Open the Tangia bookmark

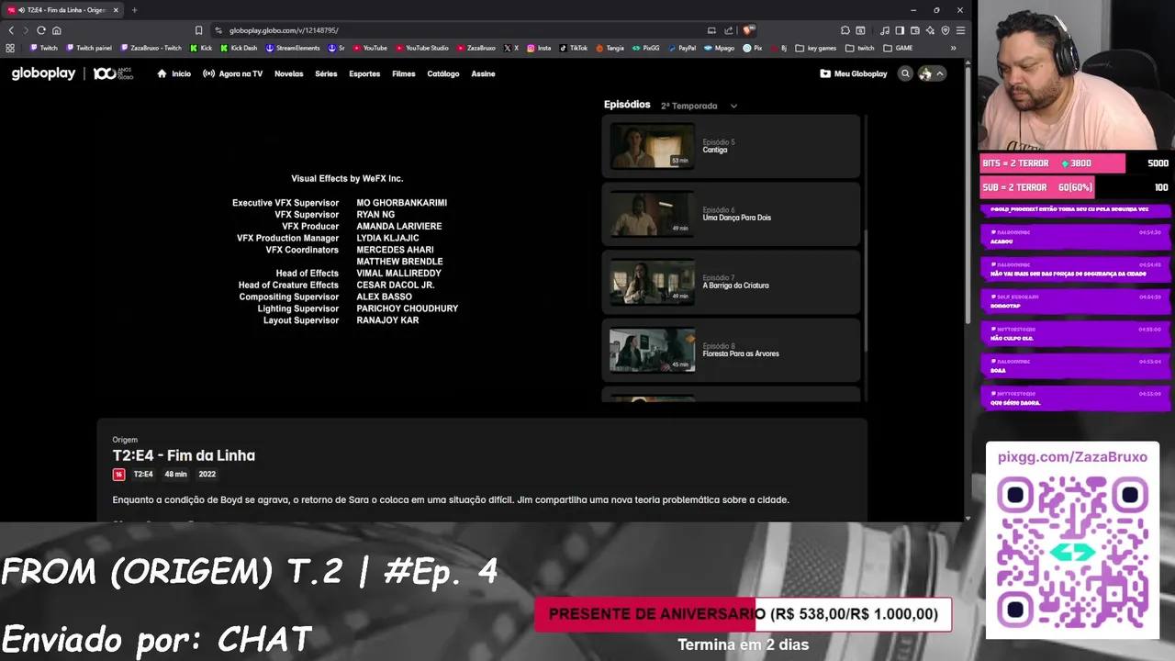610,48
